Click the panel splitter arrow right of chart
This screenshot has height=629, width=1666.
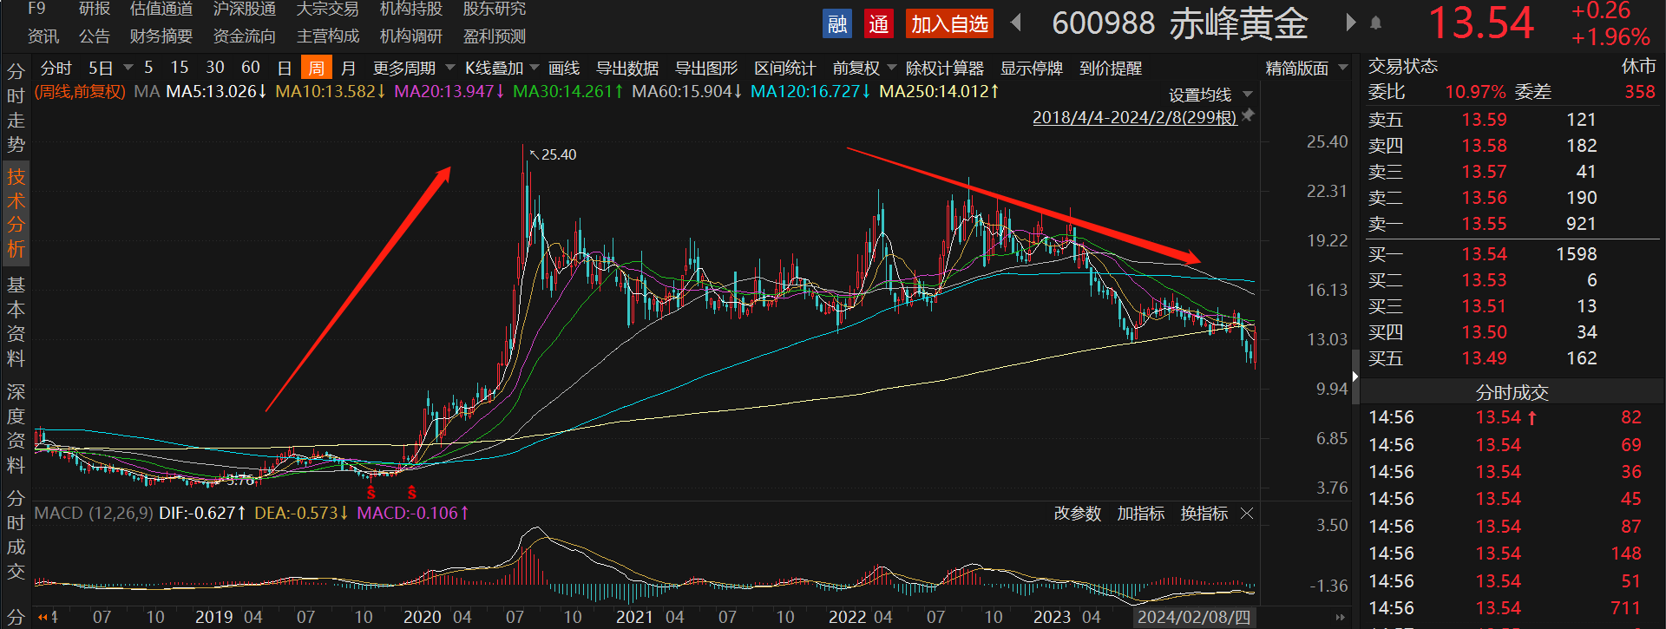(x=1354, y=376)
